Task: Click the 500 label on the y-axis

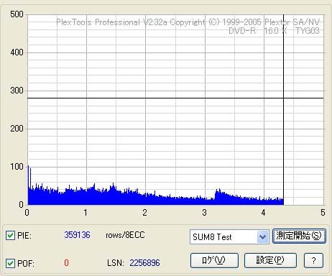Action: tap(17, 14)
